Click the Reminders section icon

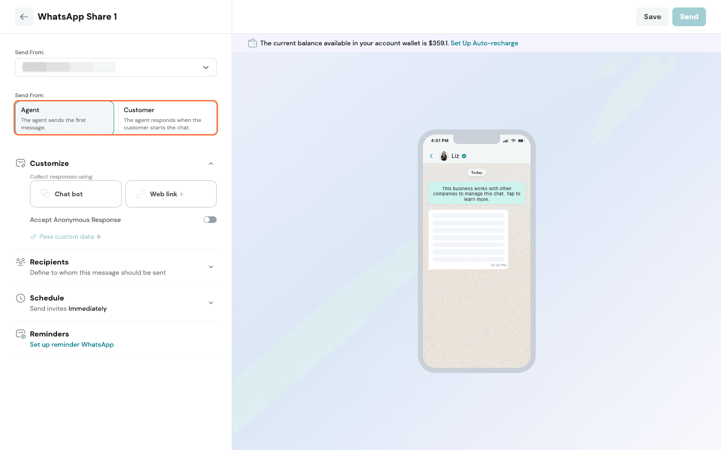coord(21,334)
